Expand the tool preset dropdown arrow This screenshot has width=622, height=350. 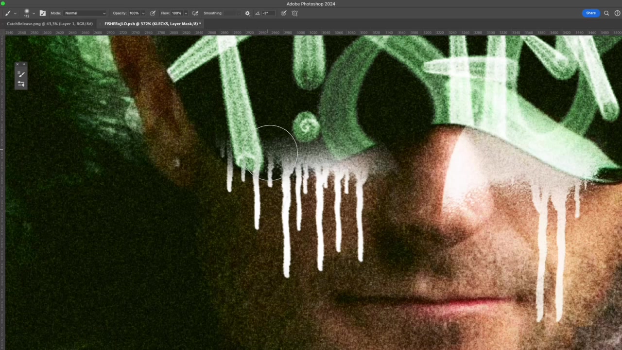pyautogui.click(x=15, y=14)
